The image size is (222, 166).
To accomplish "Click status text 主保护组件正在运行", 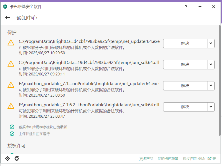I will 34,134.
